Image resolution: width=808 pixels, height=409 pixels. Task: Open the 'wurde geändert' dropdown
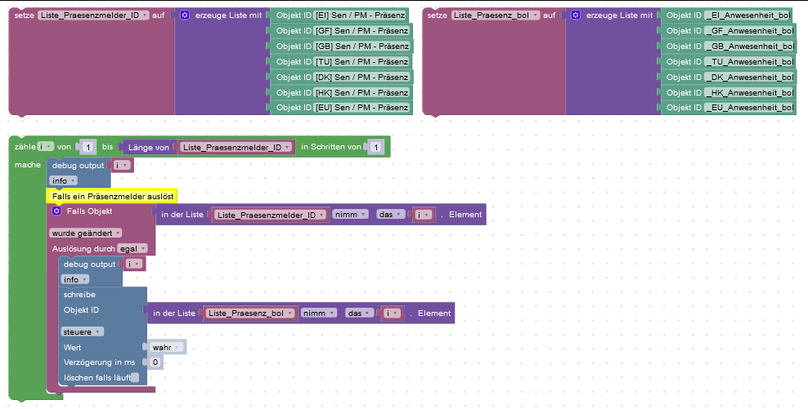[86, 233]
